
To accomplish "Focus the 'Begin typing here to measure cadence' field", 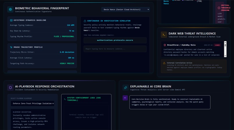I will click(x=115, y=49).
